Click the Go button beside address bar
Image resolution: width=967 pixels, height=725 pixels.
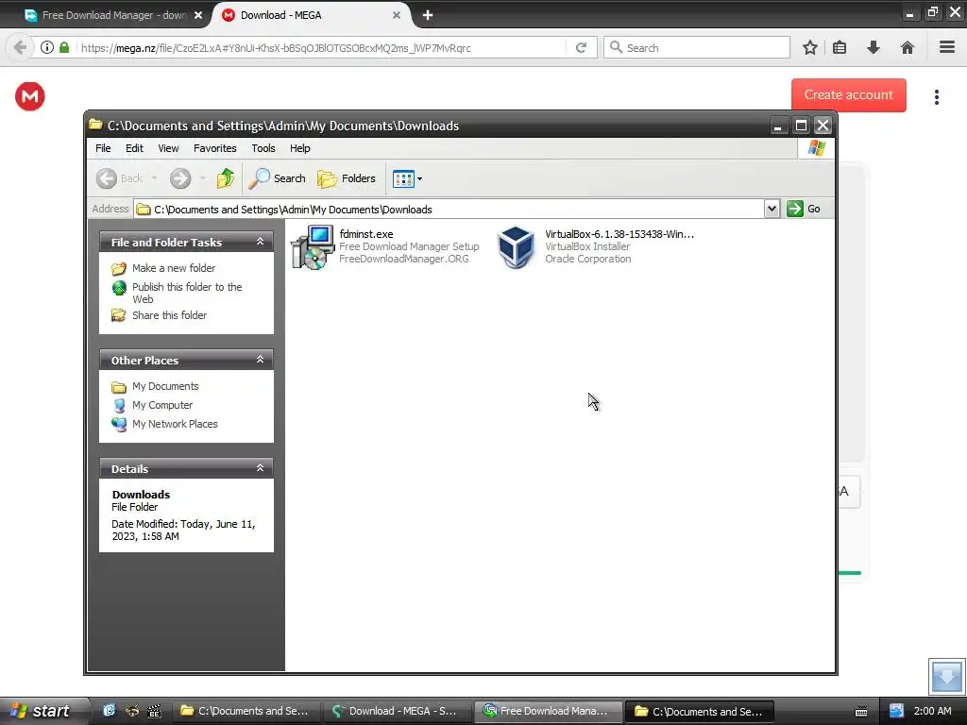click(x=804, y=209)
